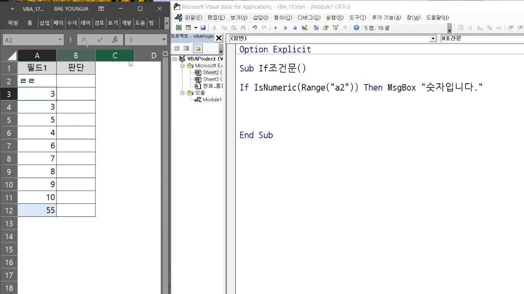This screenshot has width=524, height=294.
Task: Show more ribbon tabs with right arrow
Action: click(167, 23)
